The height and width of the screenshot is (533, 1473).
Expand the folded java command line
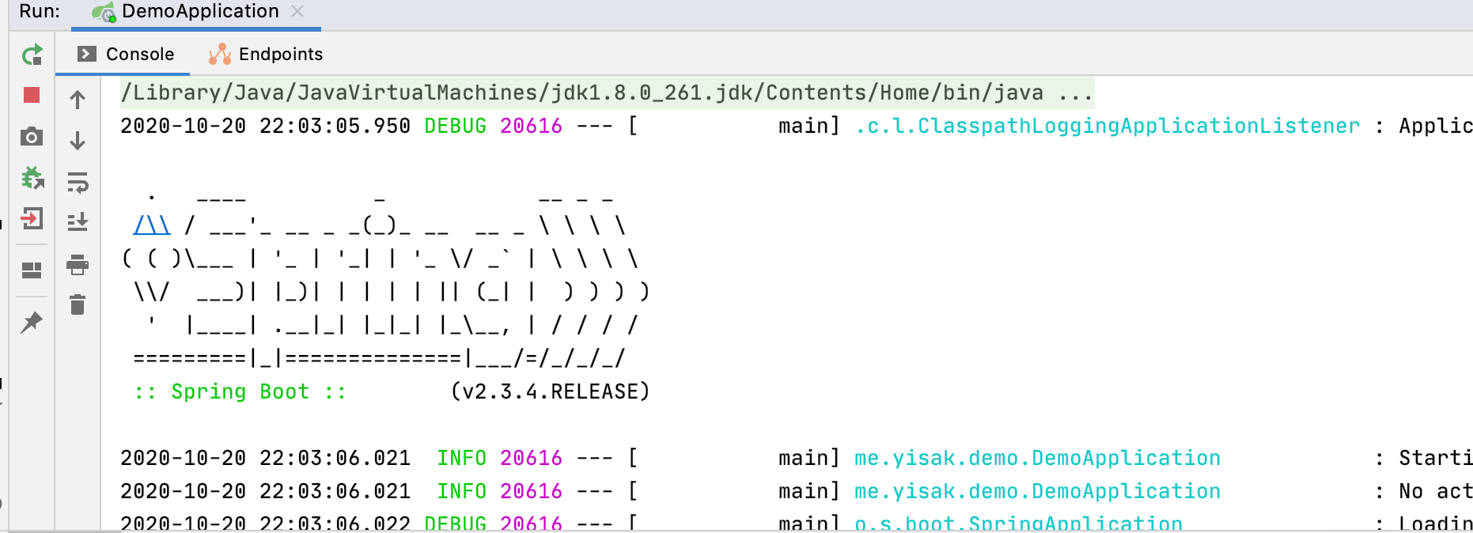(1076, 93)
